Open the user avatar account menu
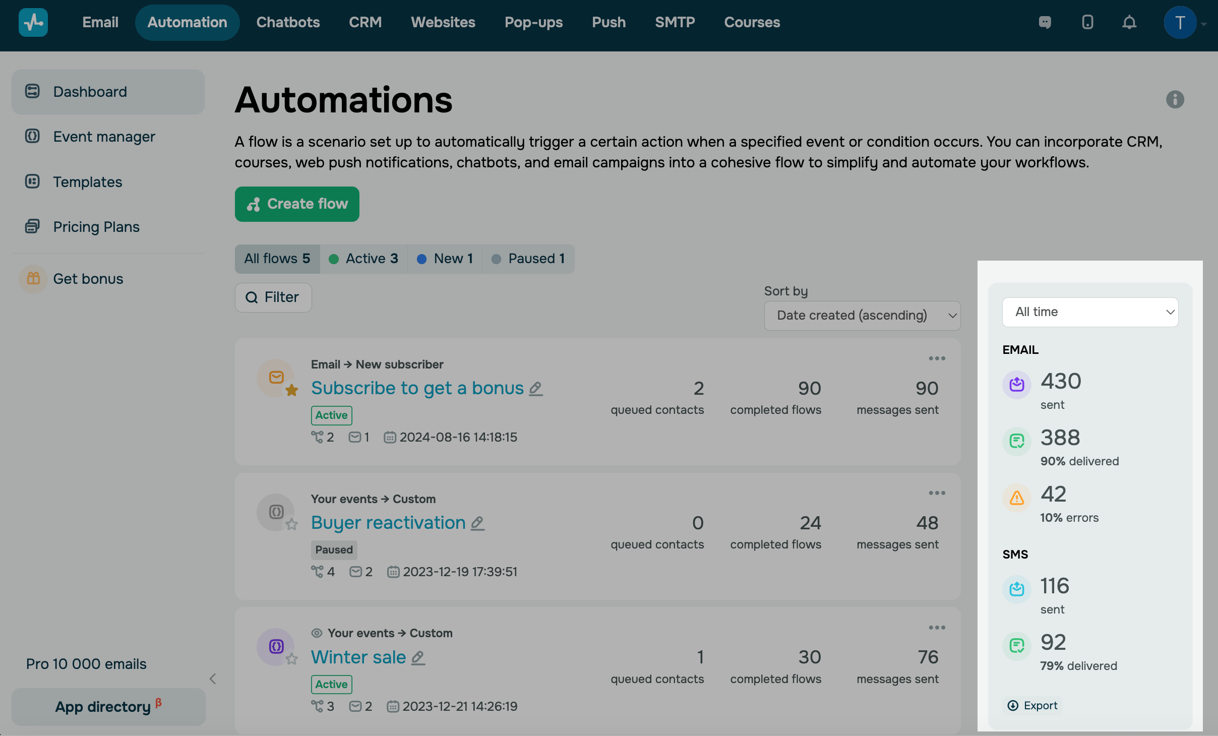Viewport: 1218px width, 736px height. [x=1180, y=23]
